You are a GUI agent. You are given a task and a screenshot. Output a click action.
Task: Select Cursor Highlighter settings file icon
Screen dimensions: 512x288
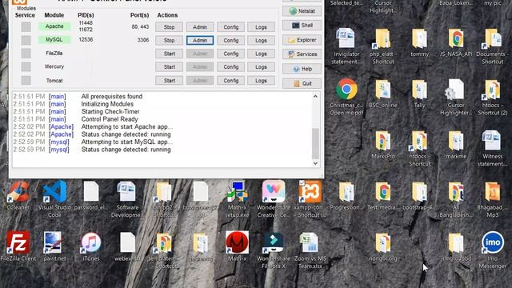(x=456, y=97)
